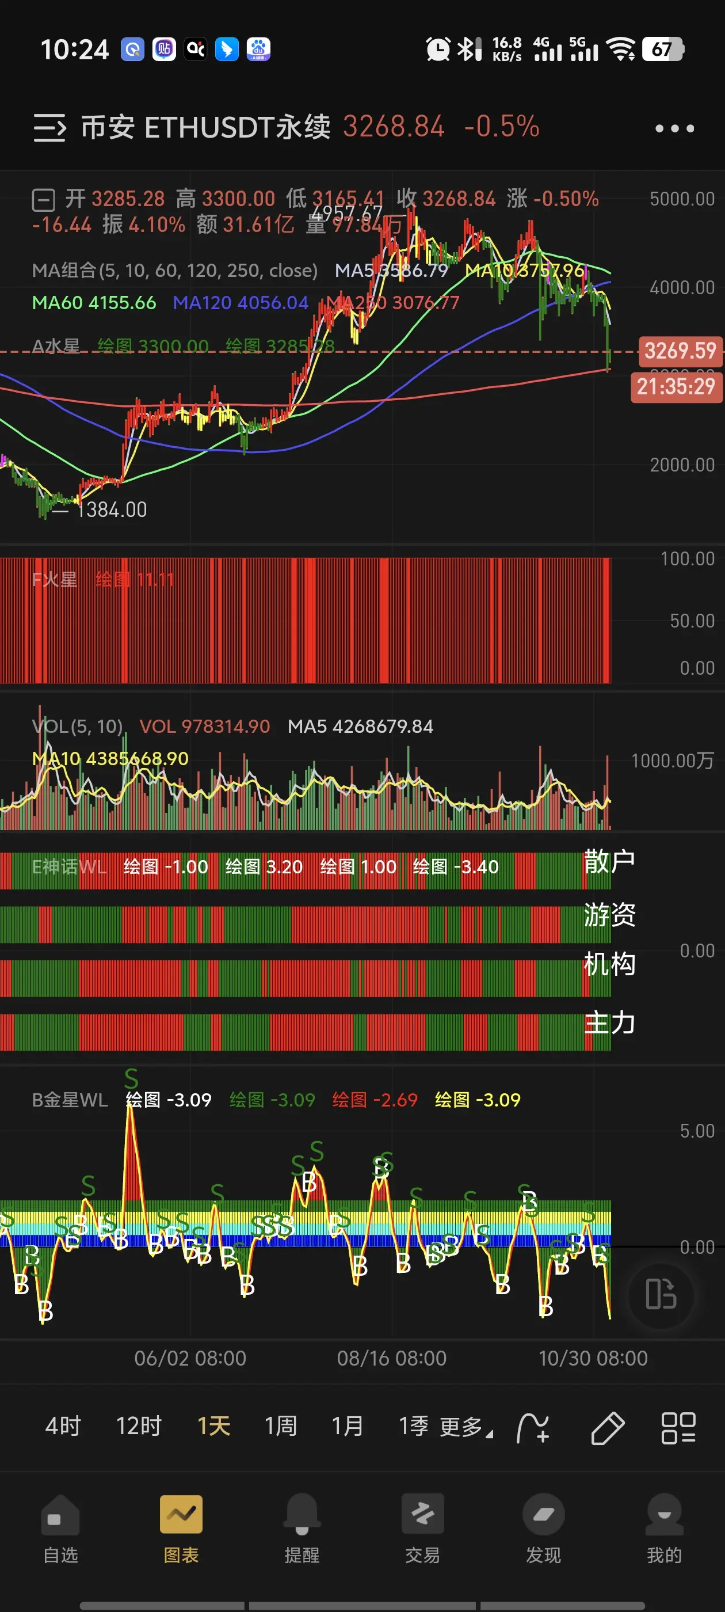Tap the 06/02 08:00 date label
The height and width of the screenshot is (1612, 725).
click(190, 1358)
